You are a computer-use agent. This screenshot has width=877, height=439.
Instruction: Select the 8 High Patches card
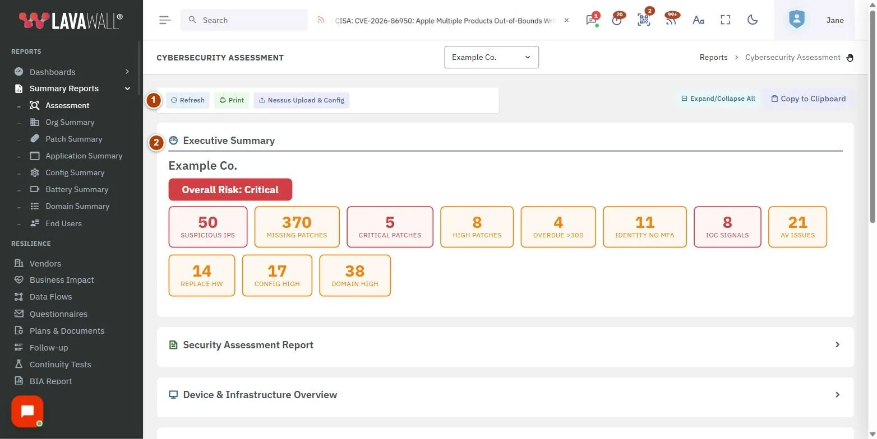click(x=477, y=227)
